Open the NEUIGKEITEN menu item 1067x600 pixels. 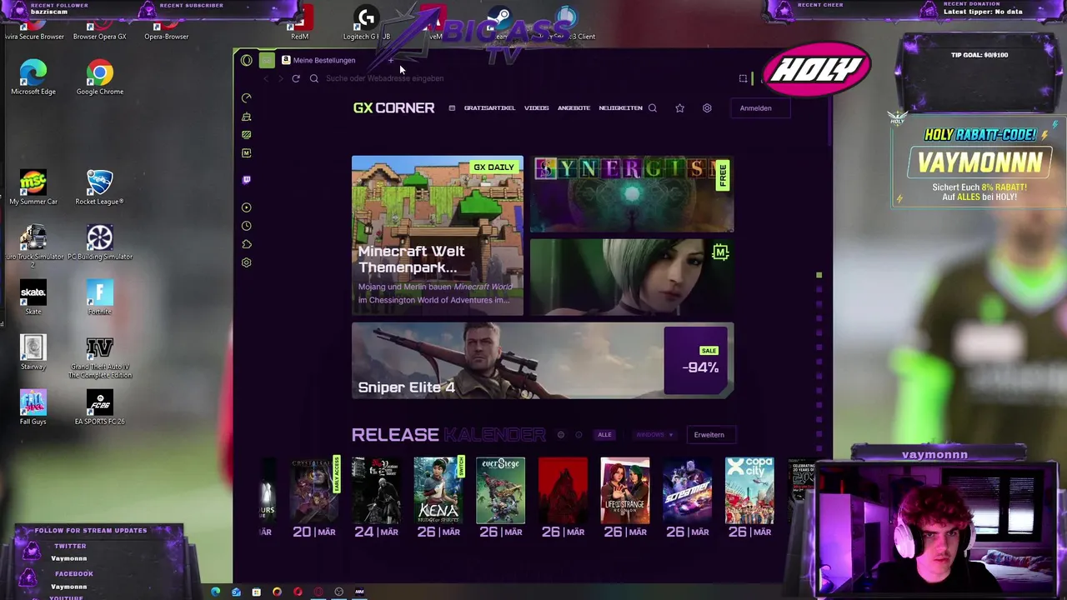pyautogui.click(x=620, y=108)
